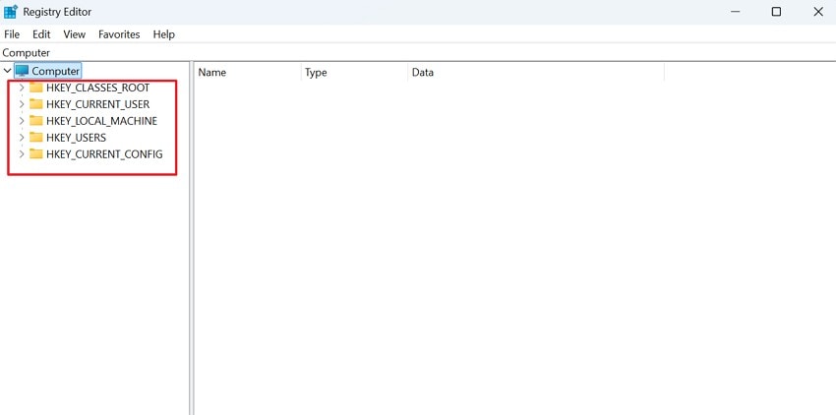Expand the HKEY_USERS key
Viewport: 836px width, 415px height.
point(22,137)
